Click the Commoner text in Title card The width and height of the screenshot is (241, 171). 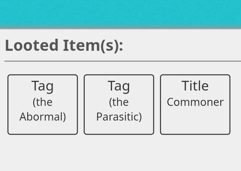195,102
